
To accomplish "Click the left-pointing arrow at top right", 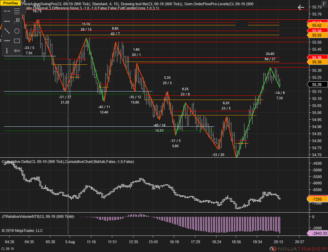I will pyautogui.click(x=301, y=7).
